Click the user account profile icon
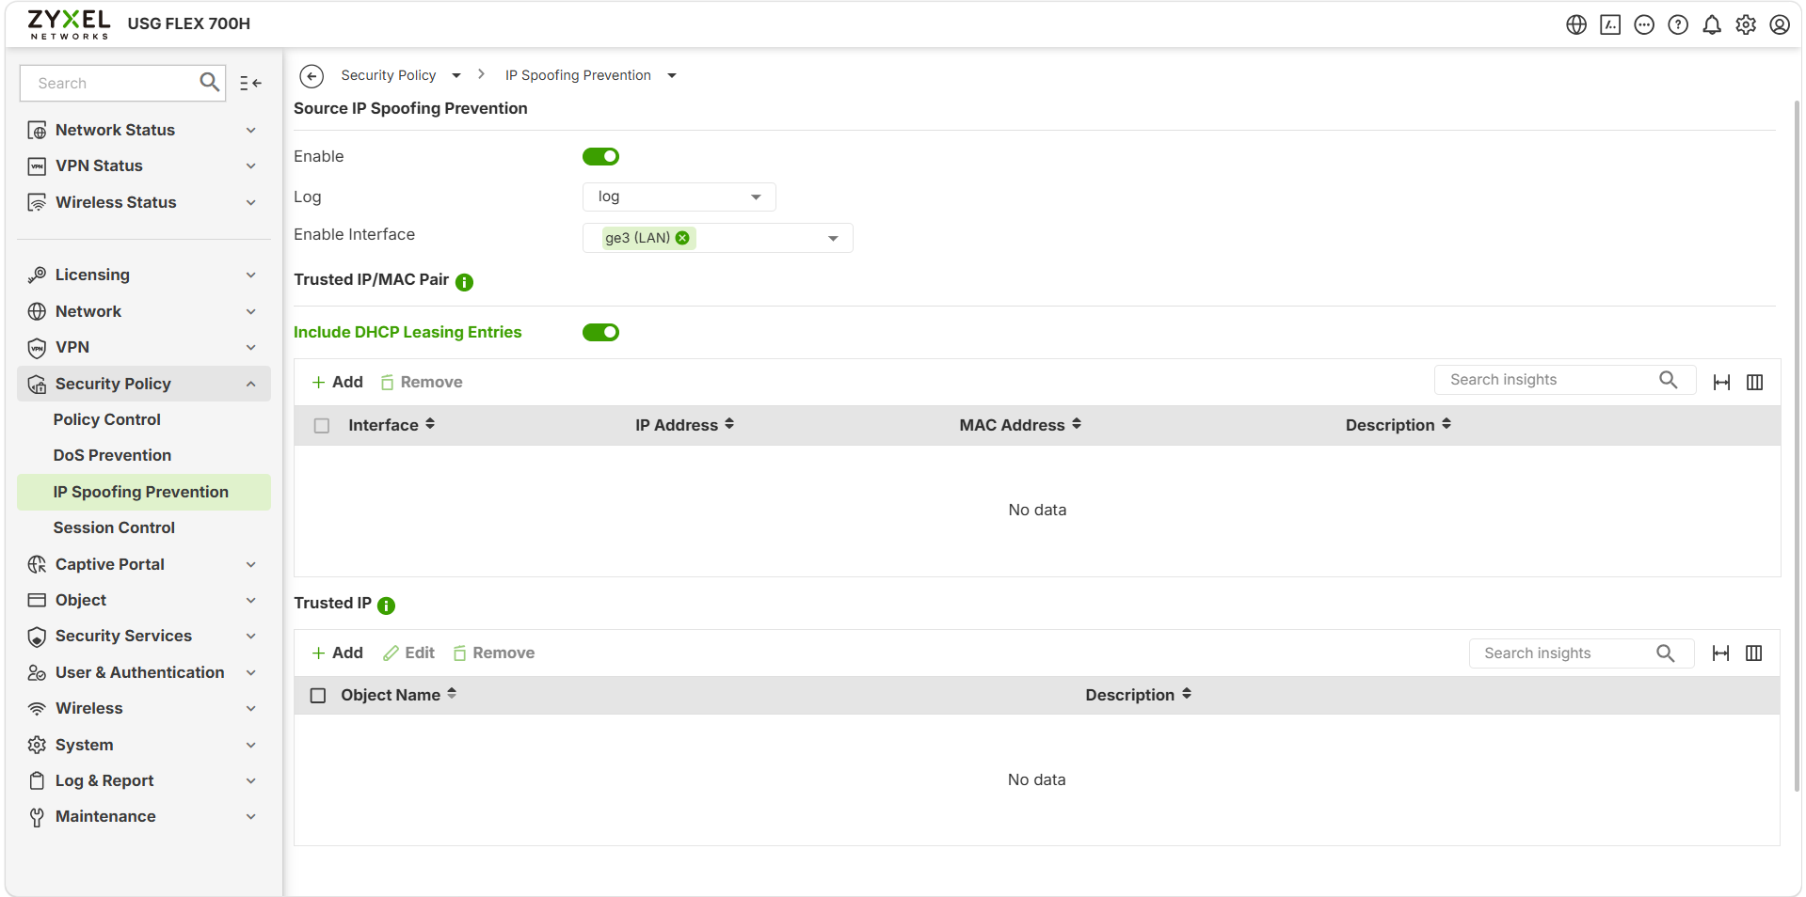The image size is (1806, 897). click(x=1780, y=24)
